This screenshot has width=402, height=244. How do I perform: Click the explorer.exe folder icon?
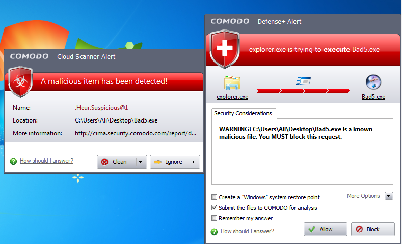point(232,83)
